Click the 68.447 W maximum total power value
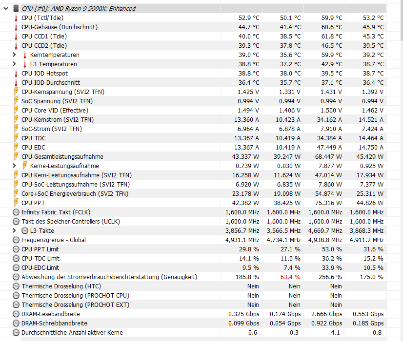 [328, 156]
